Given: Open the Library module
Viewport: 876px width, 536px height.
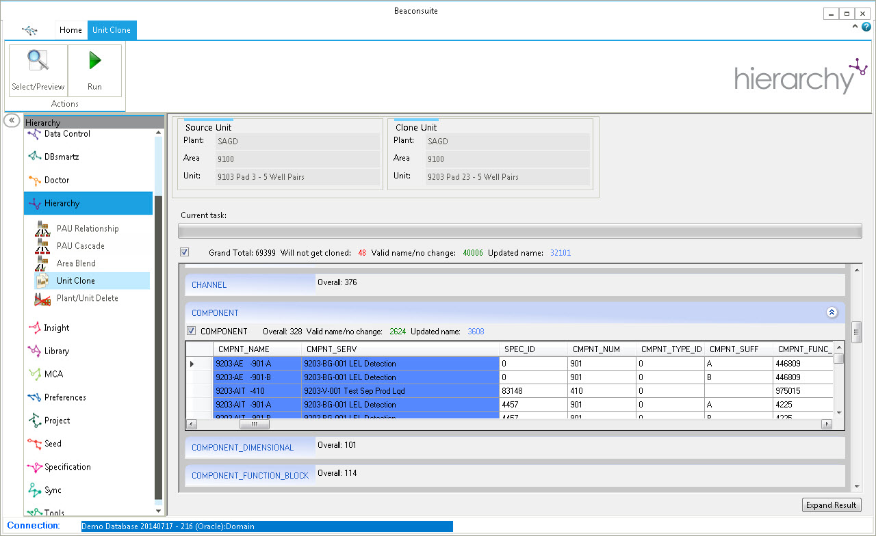Looking at the screenshot, I should [x=56, y=351].
